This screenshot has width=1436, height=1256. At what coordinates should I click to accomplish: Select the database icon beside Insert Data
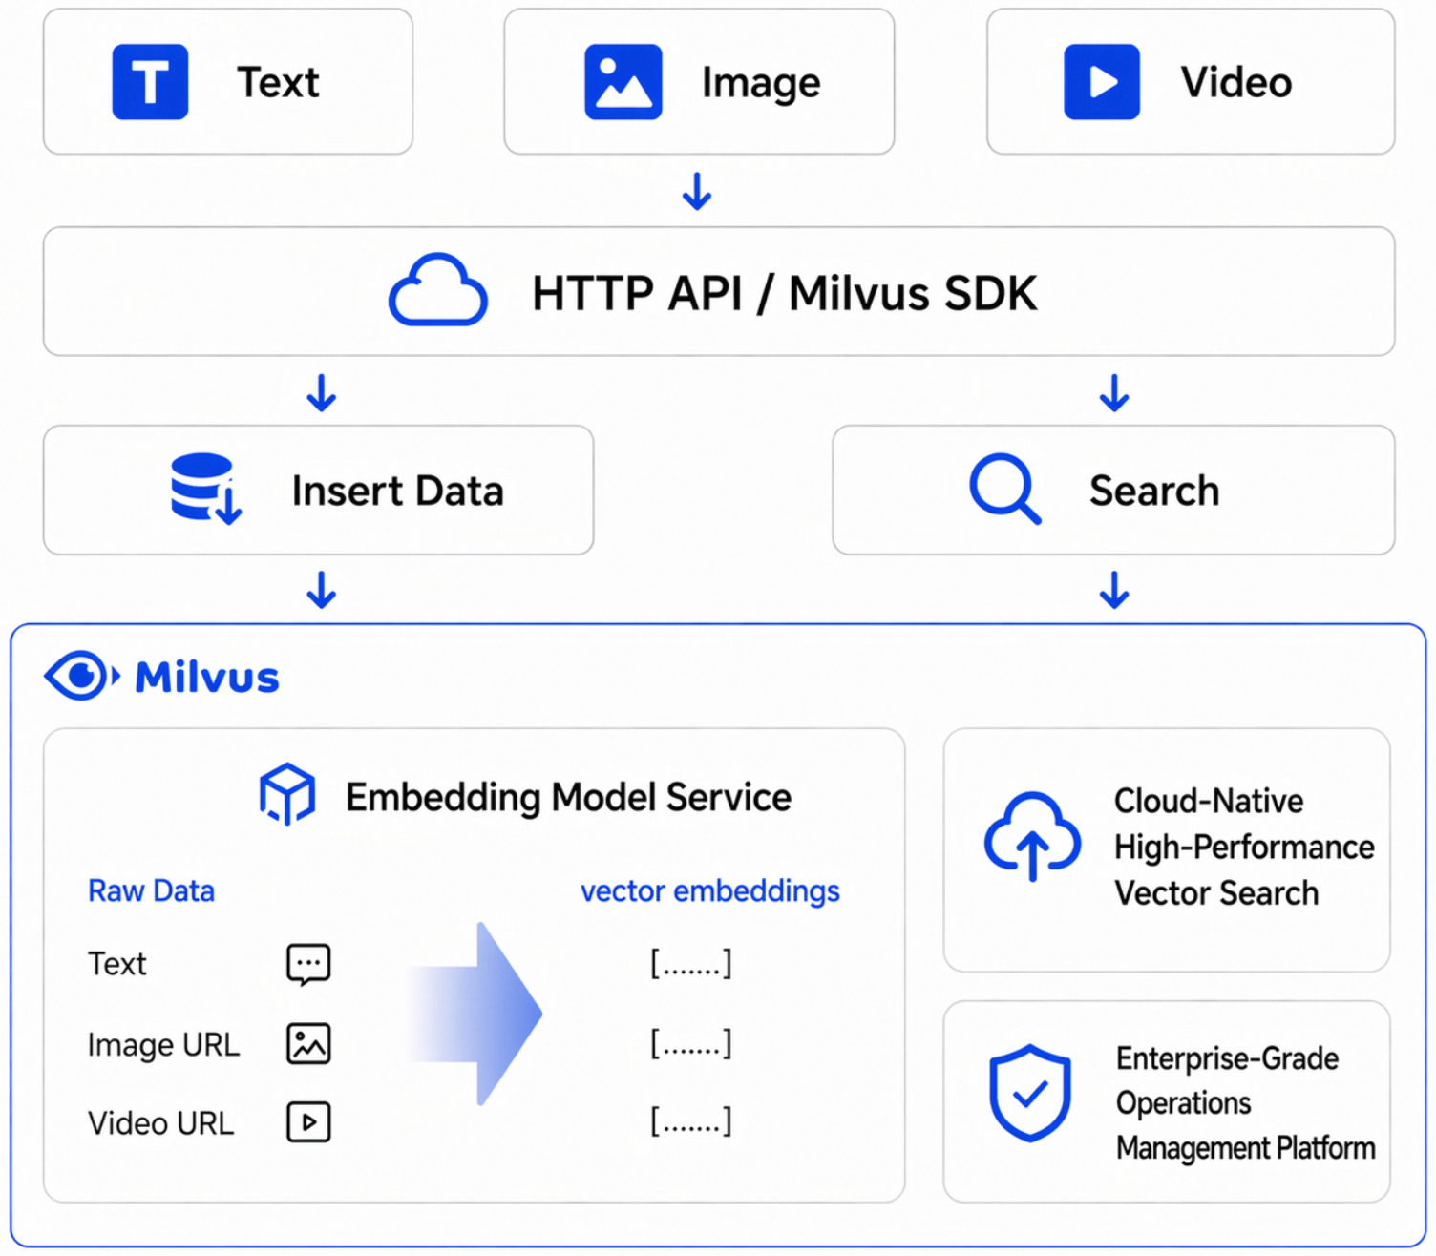[x=206, y=489]
